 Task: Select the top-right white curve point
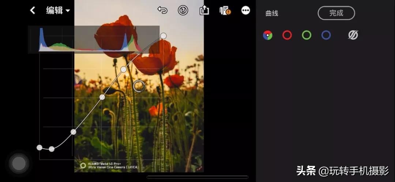(163, 36)
